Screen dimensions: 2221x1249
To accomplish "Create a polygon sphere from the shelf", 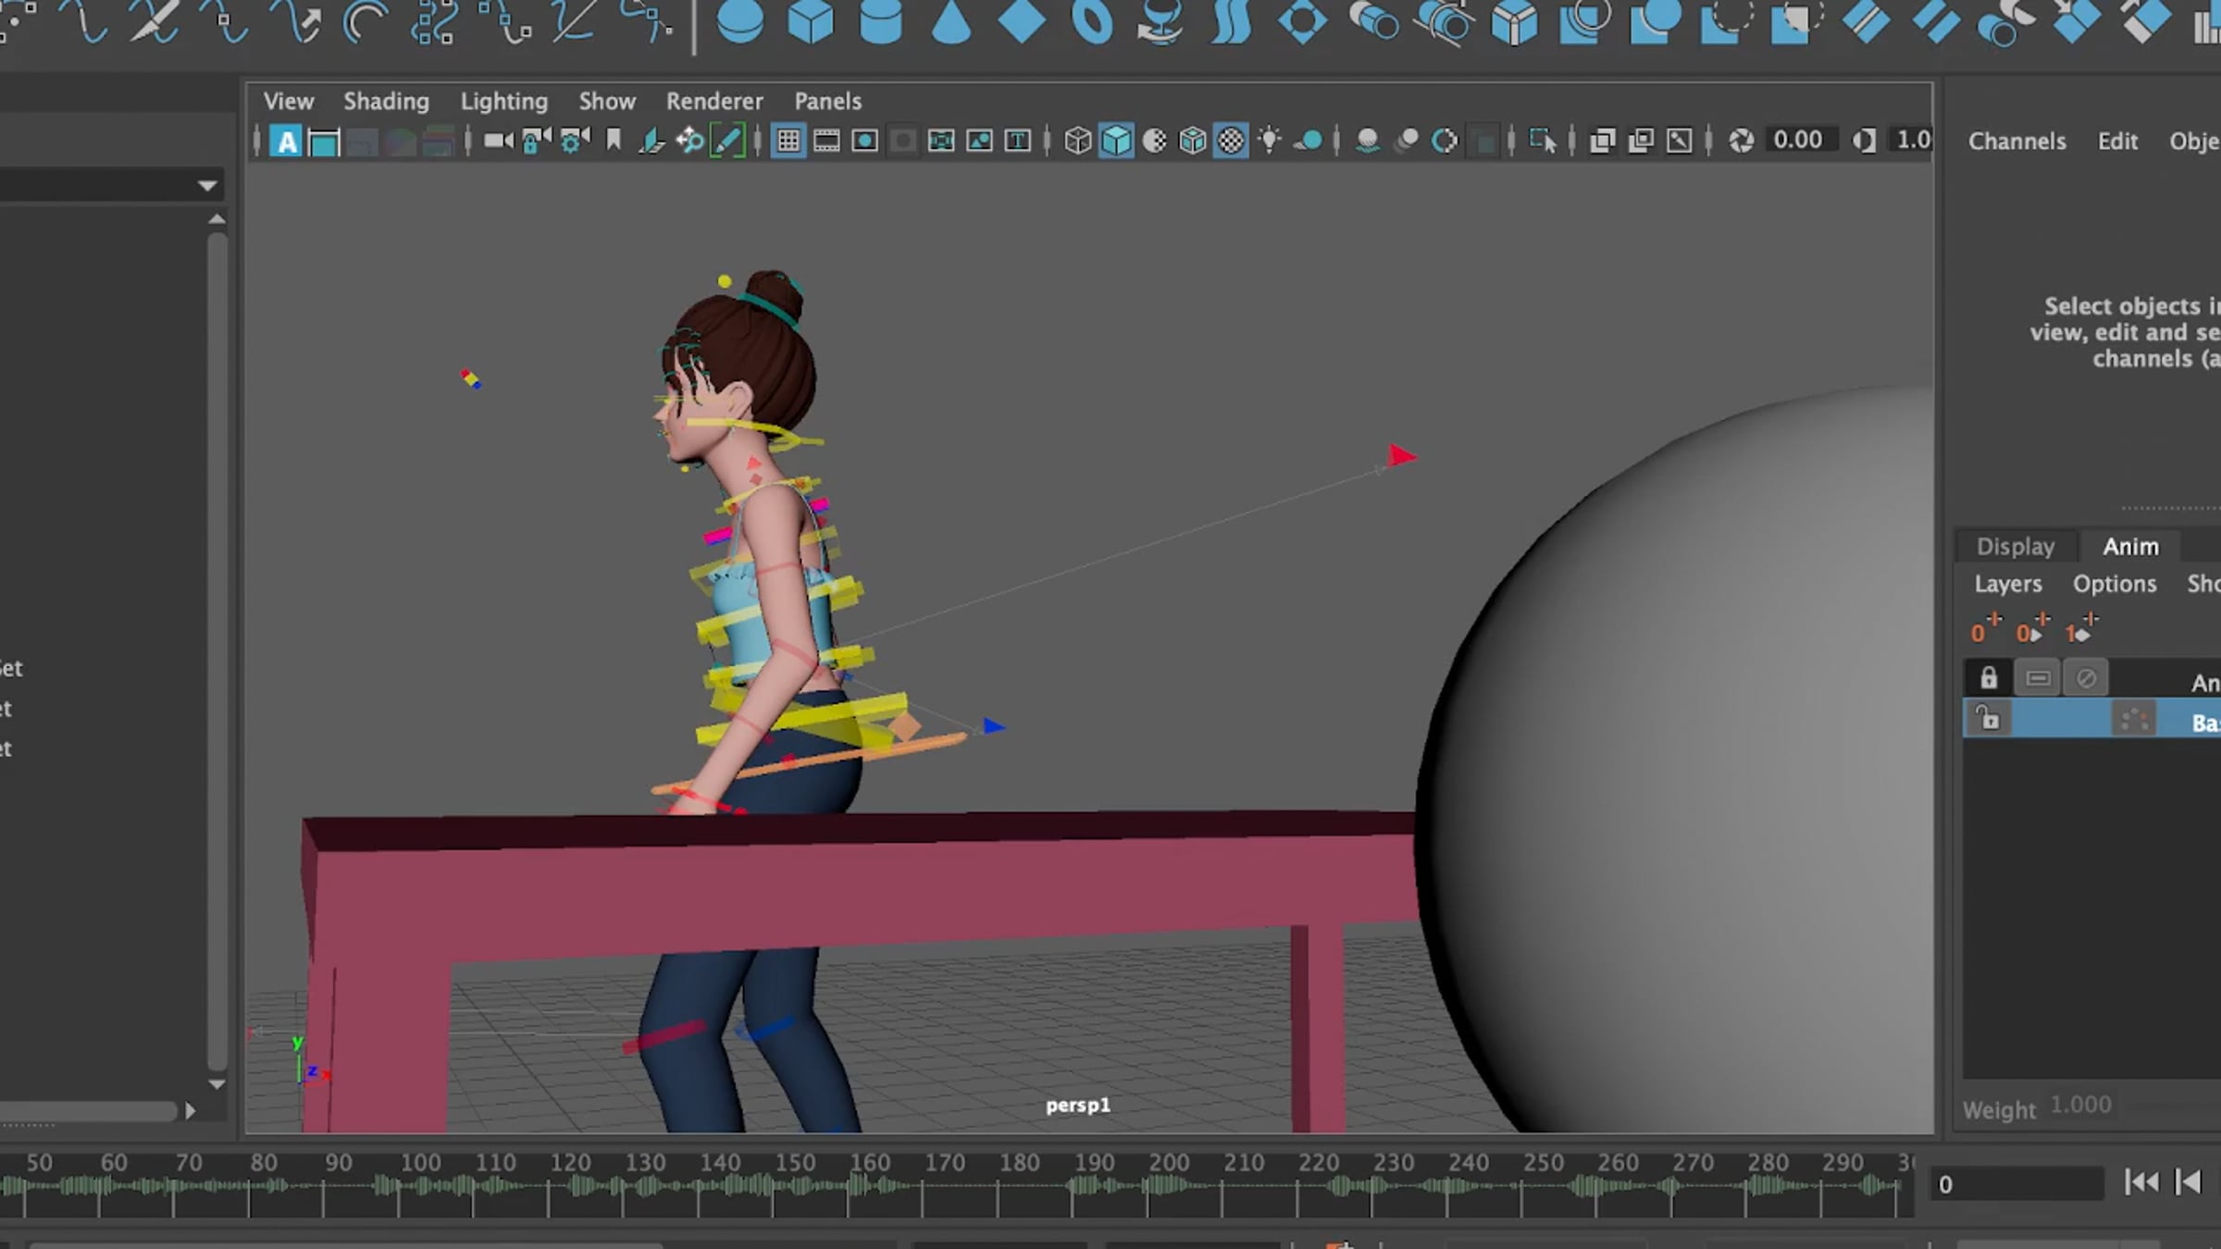I will pyautogui.click(x=740, y=22).
